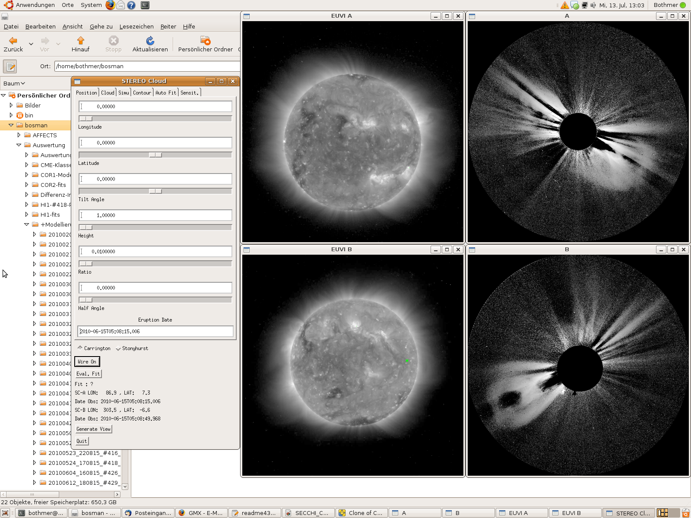The width and height of the screenshot is (691, 518).
Task: Open the Zurück history dropdown arrow
Action: [x=31, y=44]
